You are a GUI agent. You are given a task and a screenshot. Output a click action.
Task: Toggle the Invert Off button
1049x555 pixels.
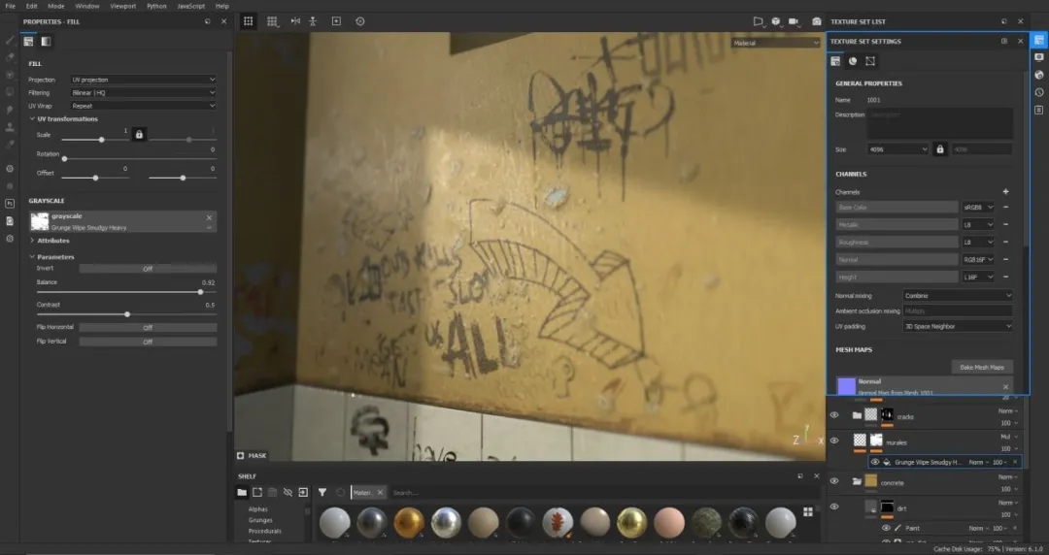point(148,269)
